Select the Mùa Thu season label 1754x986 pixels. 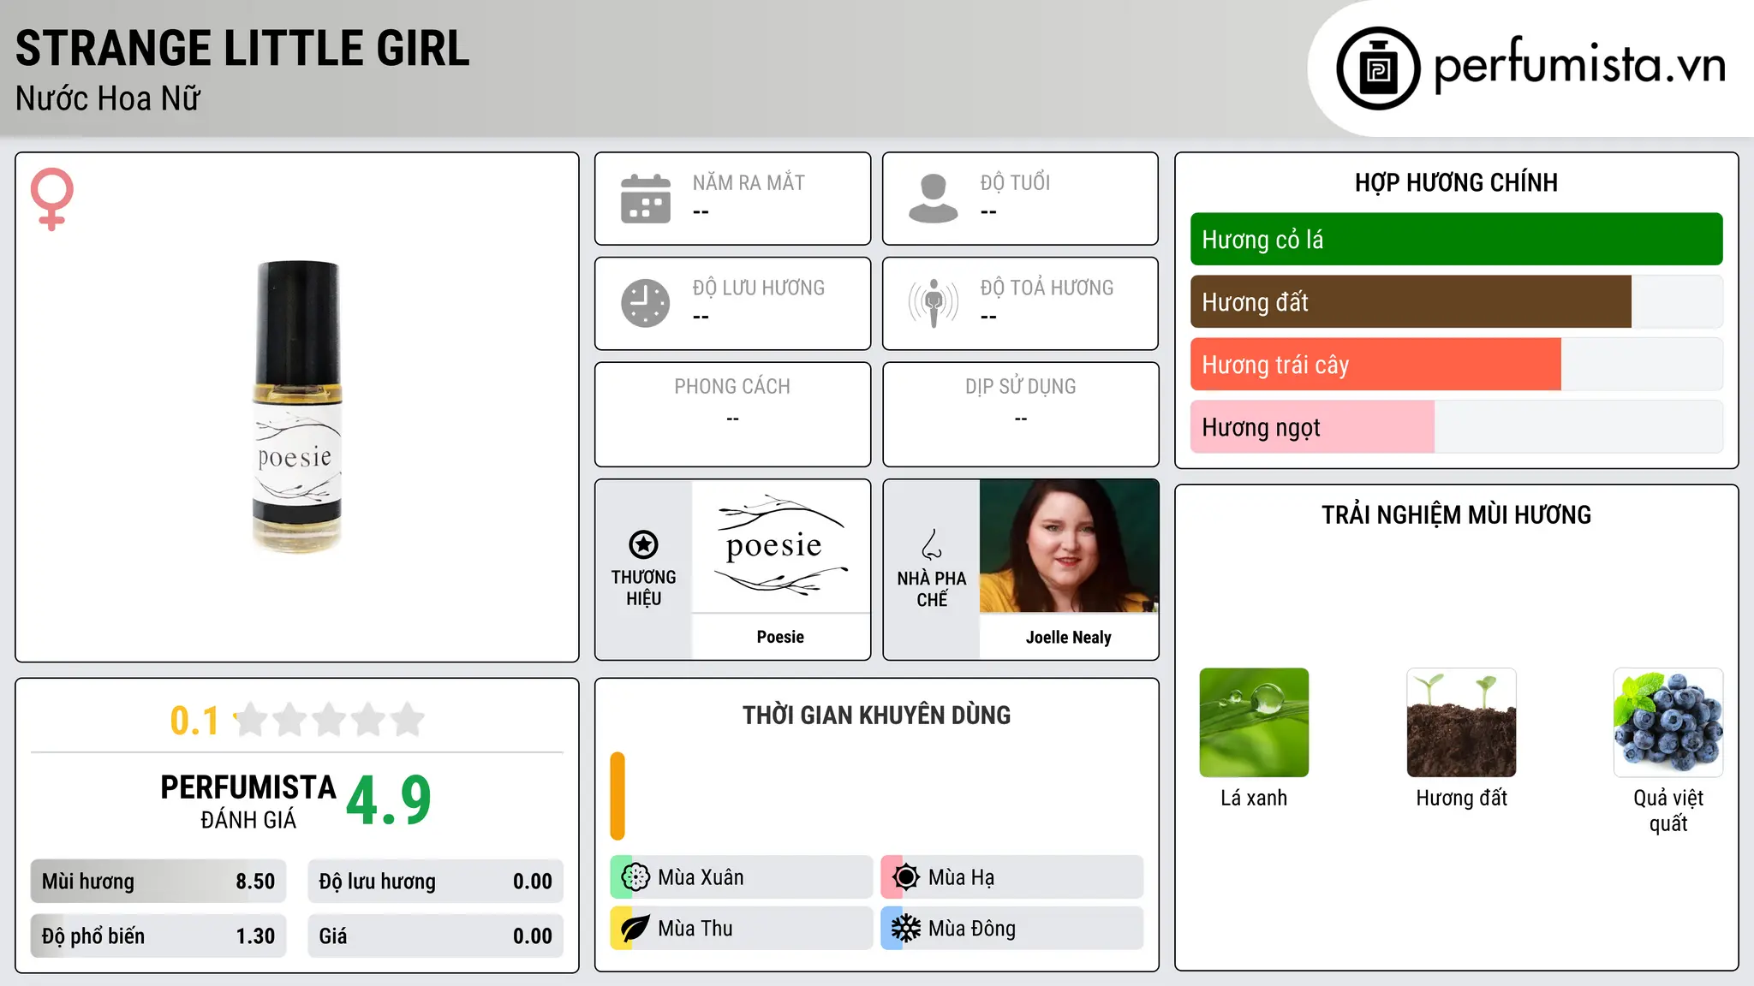695,929
